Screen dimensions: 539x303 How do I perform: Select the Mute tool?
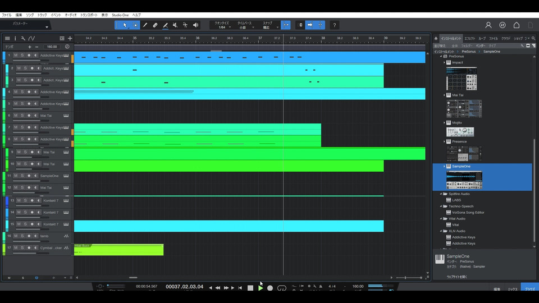[x=175, y=25]
